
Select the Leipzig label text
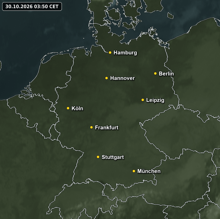[x=155, y=100]
